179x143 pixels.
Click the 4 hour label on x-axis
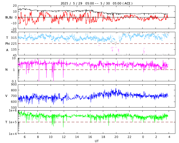(x=169, y=137)
